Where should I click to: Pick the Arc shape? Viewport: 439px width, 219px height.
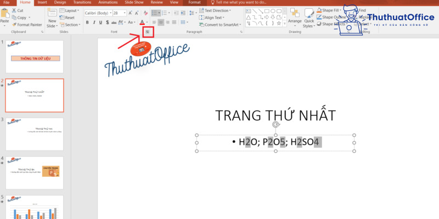pos(255,24)
